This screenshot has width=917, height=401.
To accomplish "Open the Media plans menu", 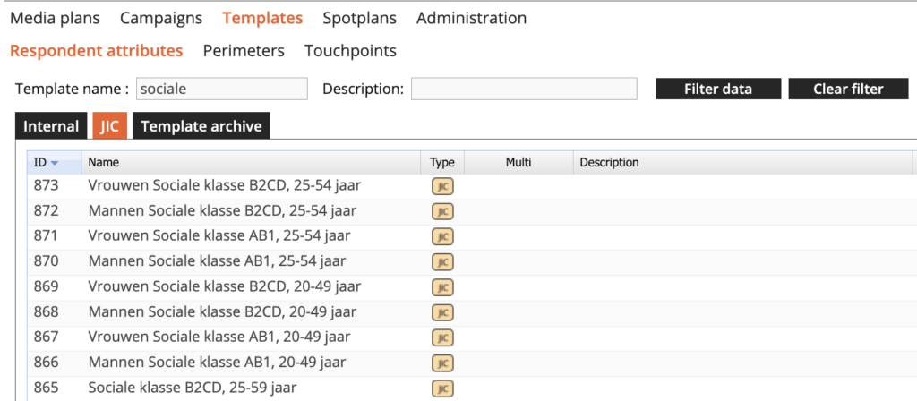I will pyautogui.click(x=55, y=18).
